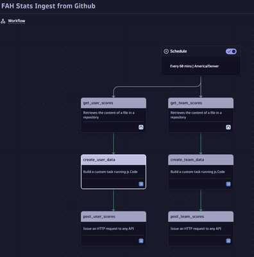Toggle the Schedule trigger switch
The width and height of the screenshot is (254, 257).
tap(231, 51)
